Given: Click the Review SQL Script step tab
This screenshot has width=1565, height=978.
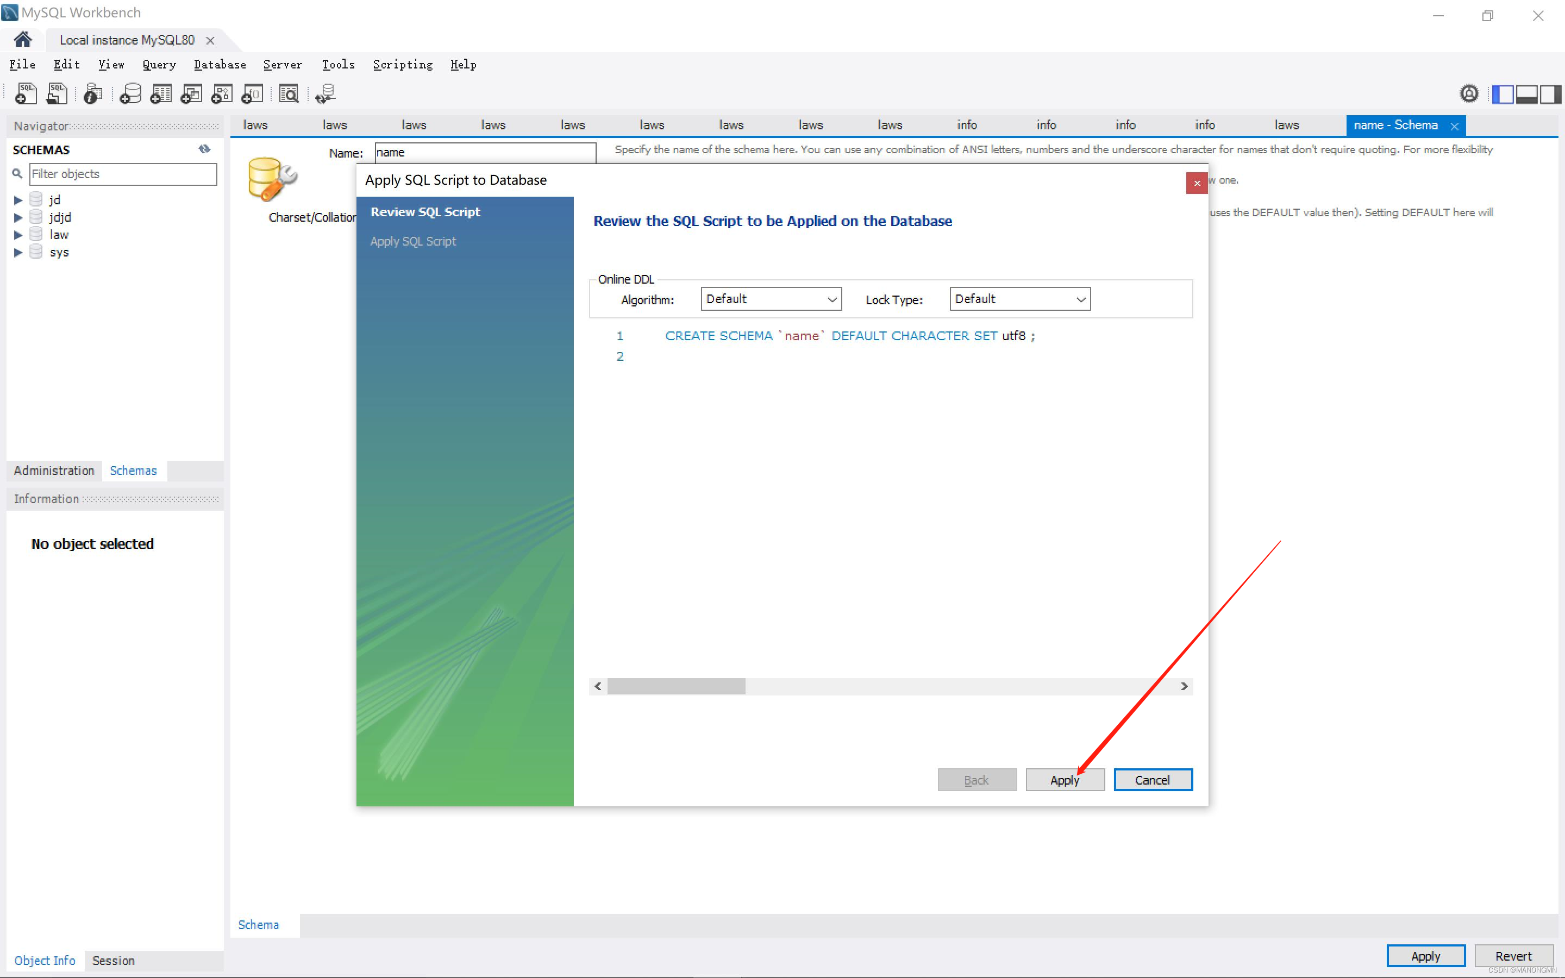Looking at the screenshot, I should pos(426,211).
